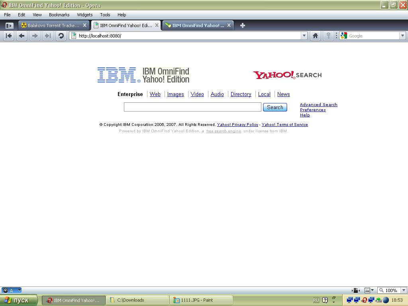This screenshot has width=408, height=306.
Task: Click the Fast Forward navigation icon
Action: (48, 36)
